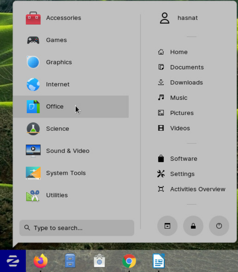
Task: Click the Settings wrench icon
Action: click(x=161, y=174)
